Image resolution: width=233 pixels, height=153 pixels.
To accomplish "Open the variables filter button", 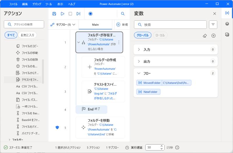I will [213, 24].
